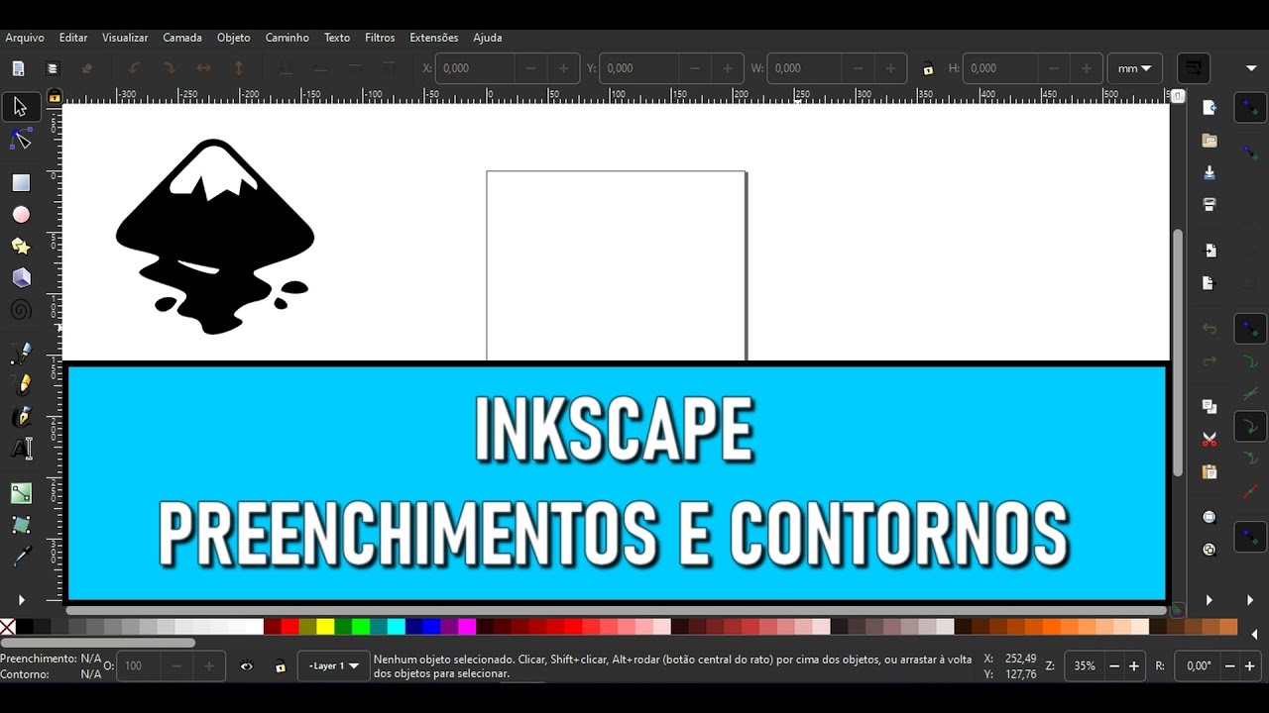
Task: Select the Calligraphy tool
Action: click(x=21, y=416)
